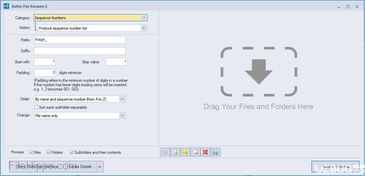Toggle the Files checkbox
This screenshot has height=176, width=365.
(x=31, y=152)
